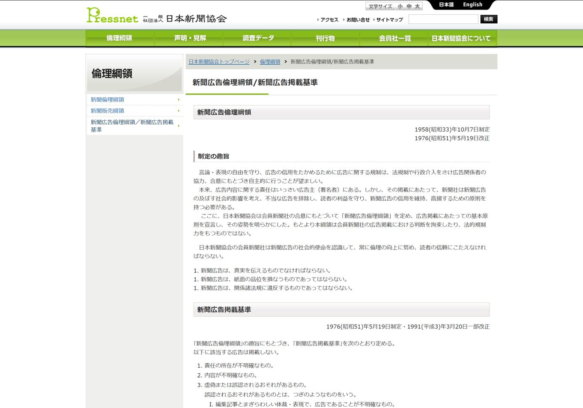Open the 声明・見解 navigation menu
The height and width of the screenshot is (408, 583).
pos(190,38)
